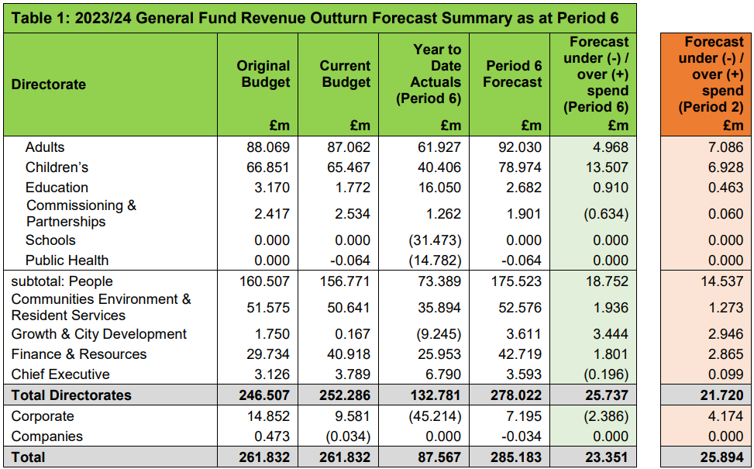Select Total Directorates Period 2 value 21.720
The image size is (754, 469).
click(x=722, y=395)
